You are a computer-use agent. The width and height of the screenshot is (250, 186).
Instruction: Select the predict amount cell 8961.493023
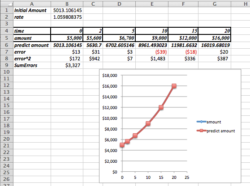152,45
